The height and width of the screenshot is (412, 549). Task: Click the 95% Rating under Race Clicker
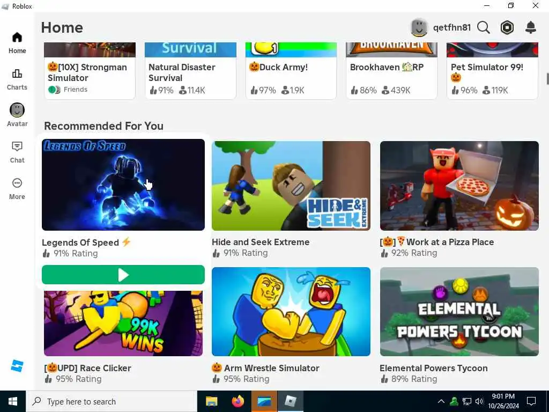coord(73,379)
